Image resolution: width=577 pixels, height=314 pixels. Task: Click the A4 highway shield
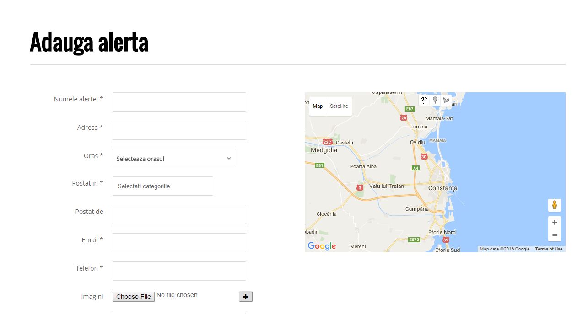click(415, 168)
